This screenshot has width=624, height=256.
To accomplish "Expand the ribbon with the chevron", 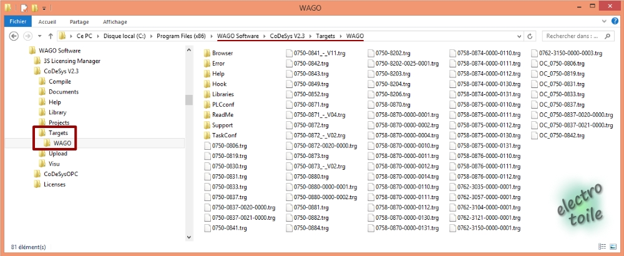I will 603,21.
